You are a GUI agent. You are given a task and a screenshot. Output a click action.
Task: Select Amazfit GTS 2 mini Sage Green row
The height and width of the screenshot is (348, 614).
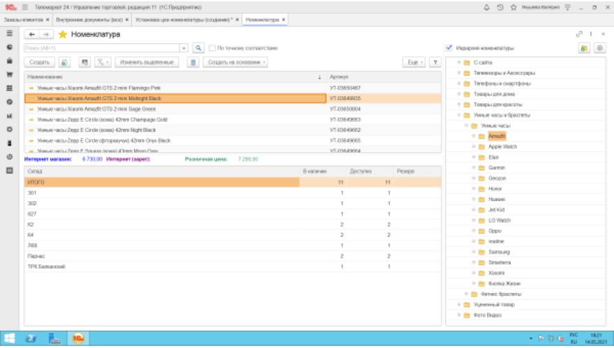click(x=232, y=109)
